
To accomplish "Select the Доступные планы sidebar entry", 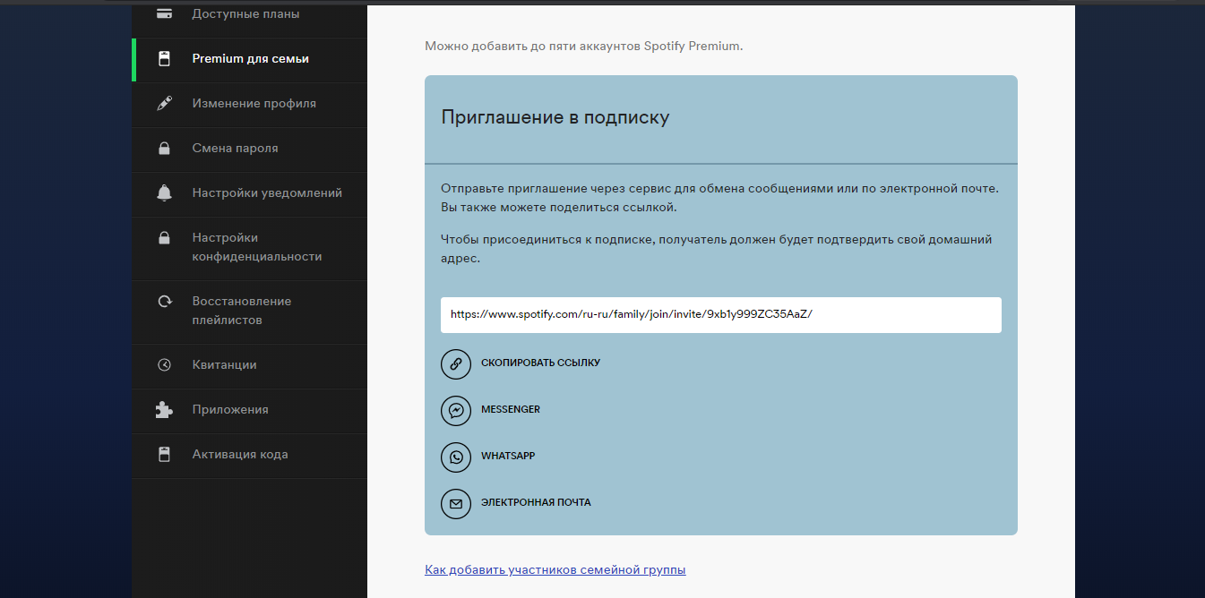I will (245, 14).
